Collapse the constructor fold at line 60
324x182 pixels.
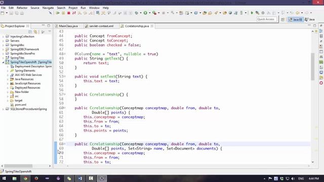coord(65,108)
